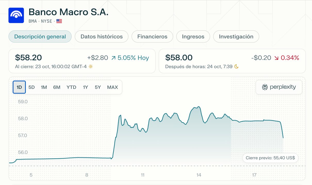Screen dimensions: 312x185
Task: Click the US flag icon
Action: [x=59, y=21]
